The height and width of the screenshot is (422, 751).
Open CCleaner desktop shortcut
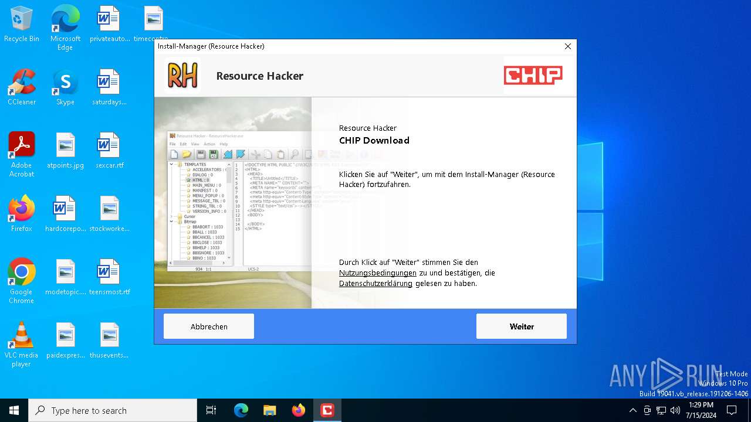pyautogui.click(x=22, y=88)
